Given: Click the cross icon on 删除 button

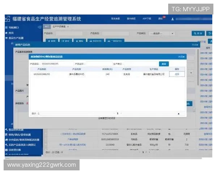Looking at the screenshot, I should 77,41.
